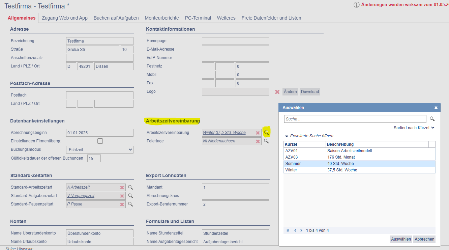The width and height of the screenshot is (449, 250).
Task: Click Suche input in Auswählen dialog
Action: [355, 119]
